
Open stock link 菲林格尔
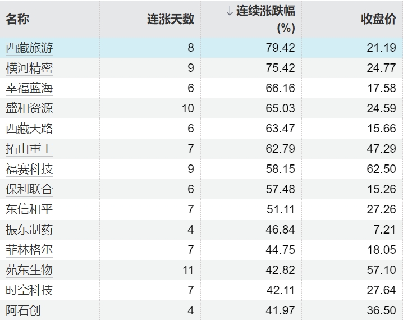[29, 250]
